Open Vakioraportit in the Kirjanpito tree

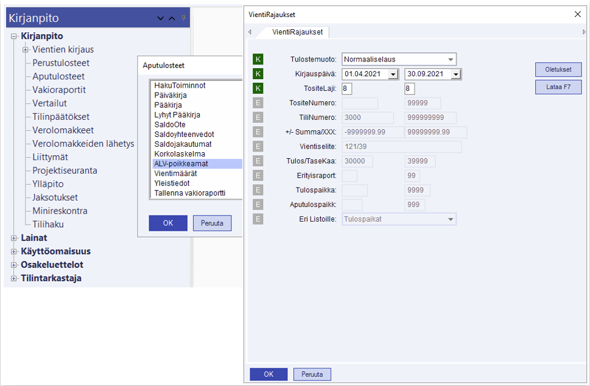[x=58, y=90]
